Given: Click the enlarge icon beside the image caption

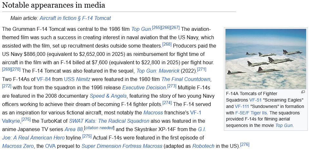Looking at the screenshot, I should 303,92.
